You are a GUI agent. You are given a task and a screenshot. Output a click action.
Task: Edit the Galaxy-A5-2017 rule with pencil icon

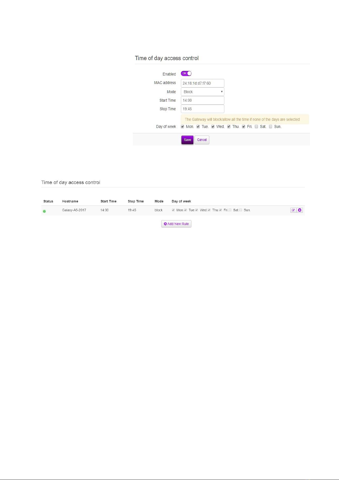(293, 210)
